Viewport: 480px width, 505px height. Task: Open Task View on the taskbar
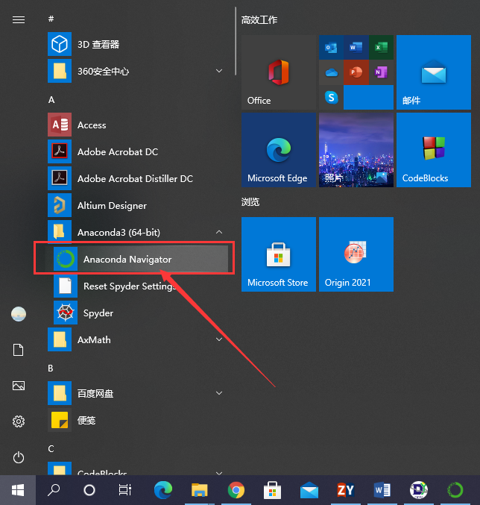tap(124, 490)
